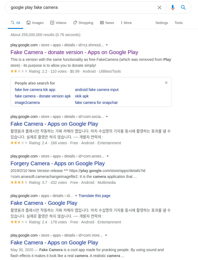Open the Forgery Camera result link

(58, 163)
